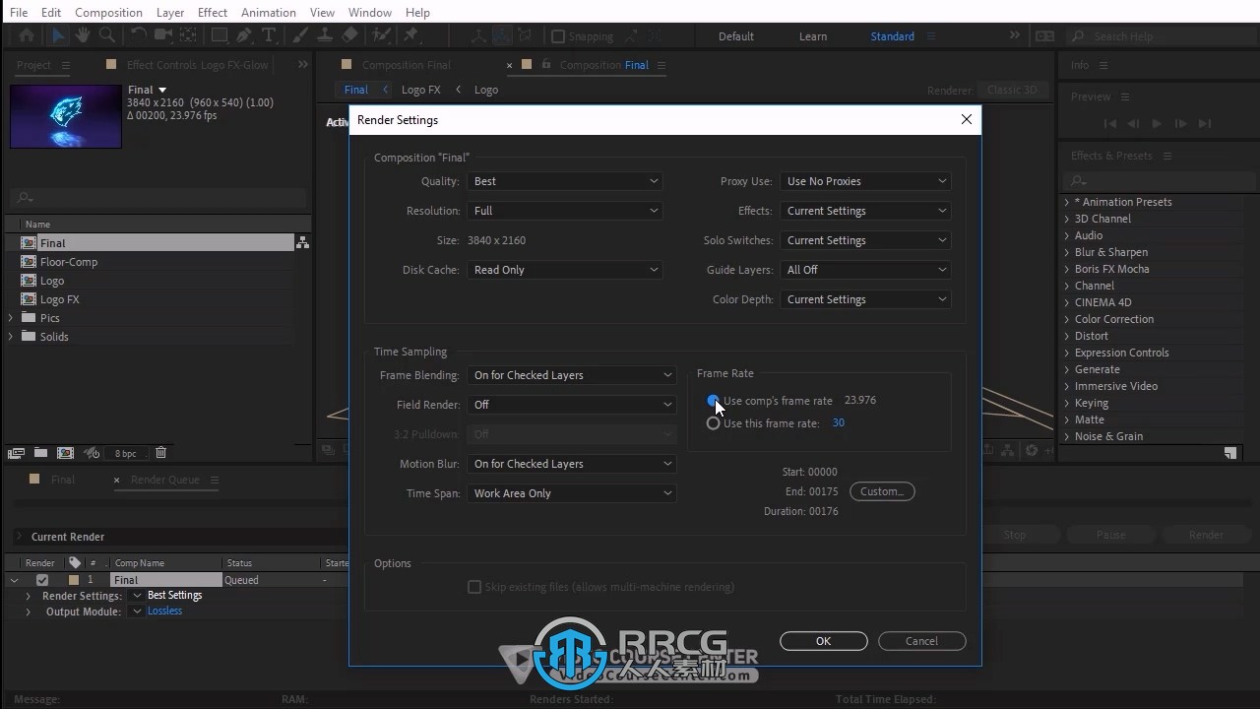This screenshot has width=1260, height=709.
Task: Click OK in Render Settings dialog
Action: [824, 641]
